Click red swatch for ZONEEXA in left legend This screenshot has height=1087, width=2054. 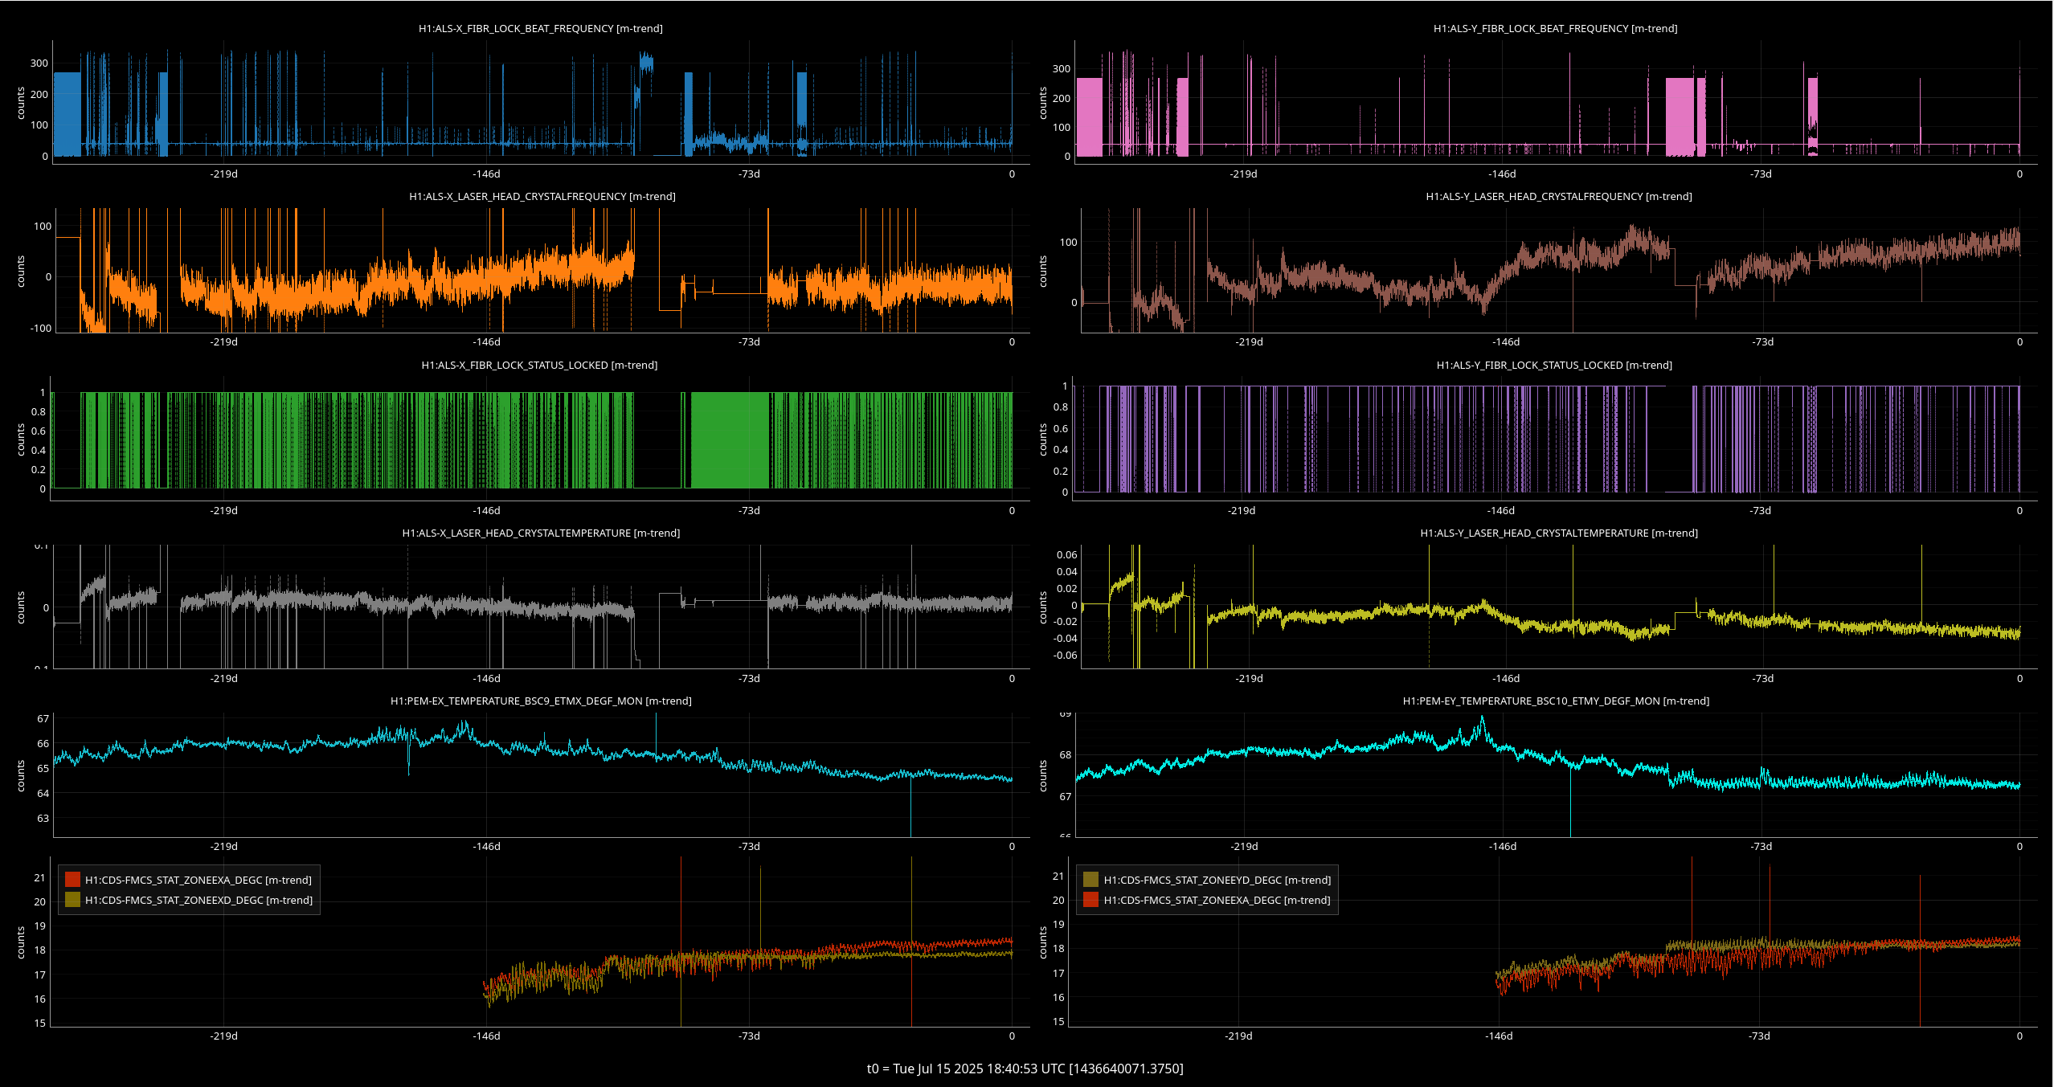72,880
